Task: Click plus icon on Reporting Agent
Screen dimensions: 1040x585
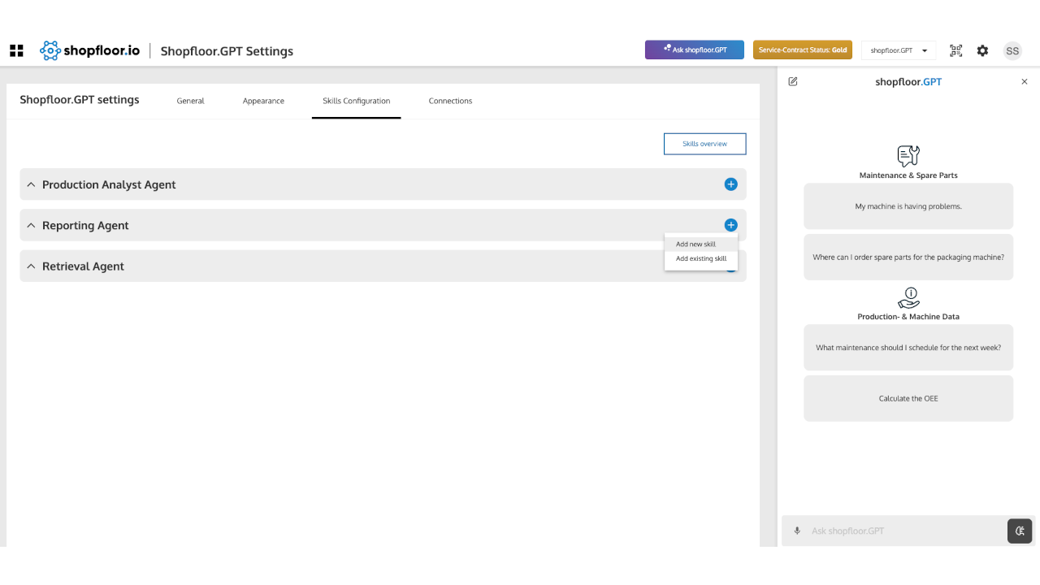Action: [x=730, y=225]
